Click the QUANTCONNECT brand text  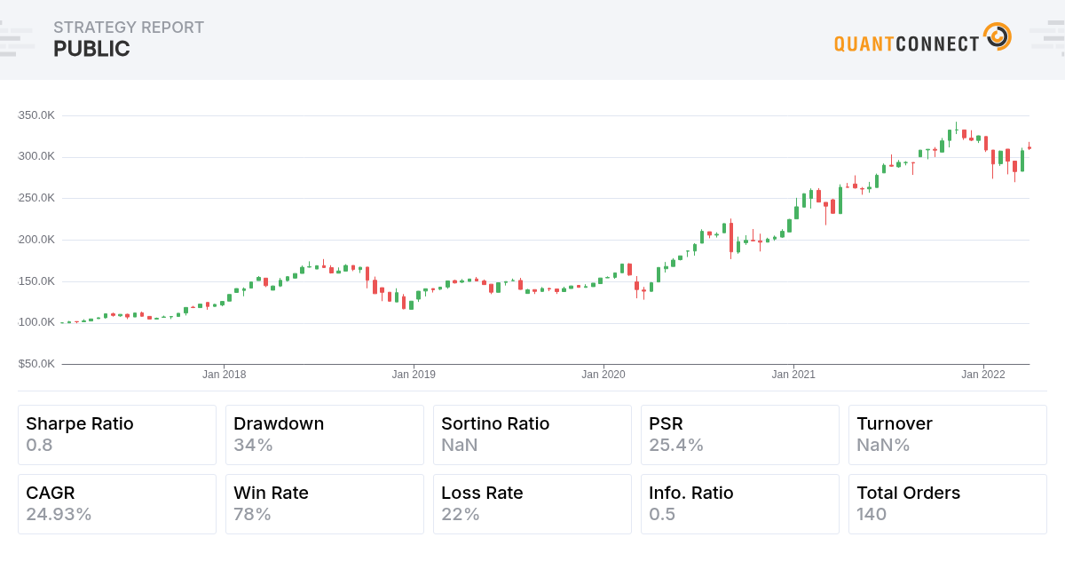pyautogui.click(x=907, y=43)
